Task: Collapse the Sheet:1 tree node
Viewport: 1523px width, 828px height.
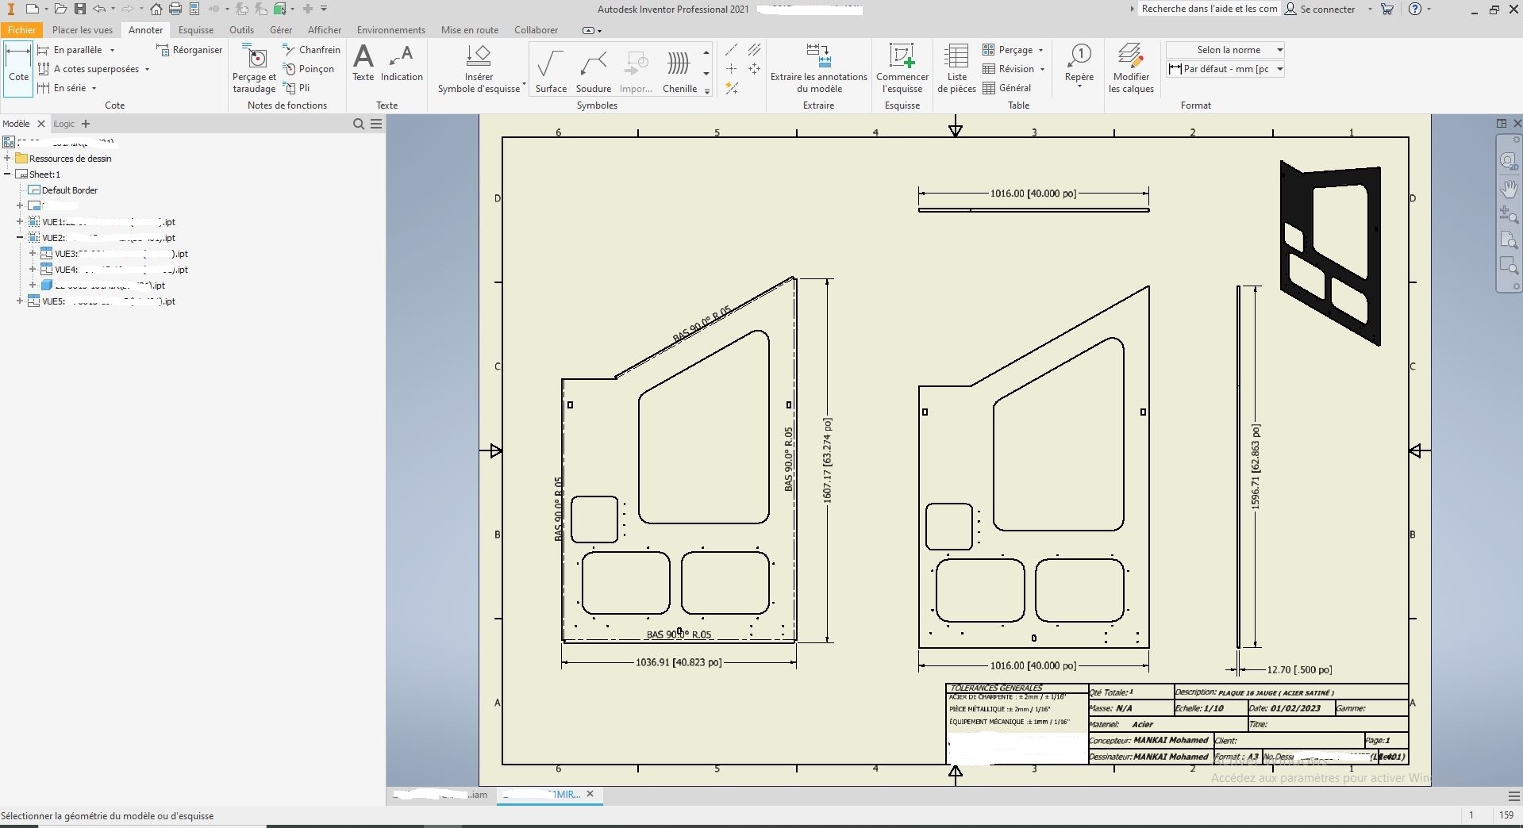Action: (x=7, y=174)
